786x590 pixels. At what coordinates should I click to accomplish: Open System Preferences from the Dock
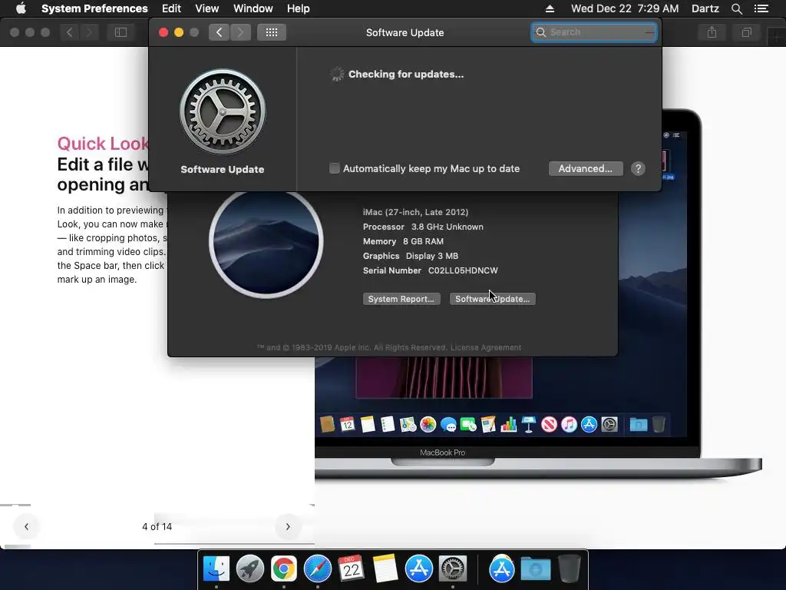pyautogui.click(x=453, y=568)
